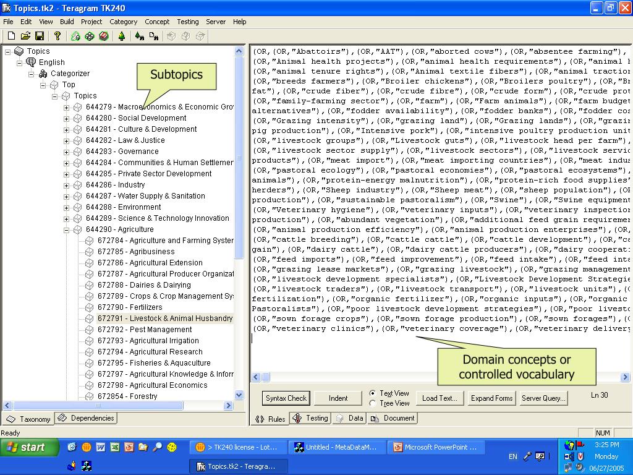The image size is (633, 475).
Task: Click the find-in-tree binoculars toolbar icon
Action: (x=140, y=36)
